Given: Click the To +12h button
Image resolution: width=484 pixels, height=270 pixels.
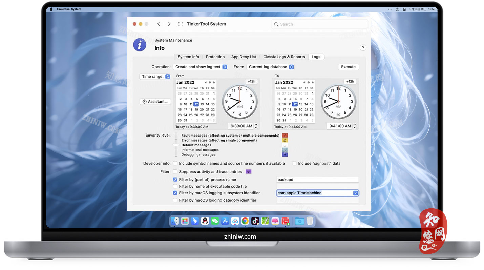Looking at the screenshot, I should tap(350, 82).
